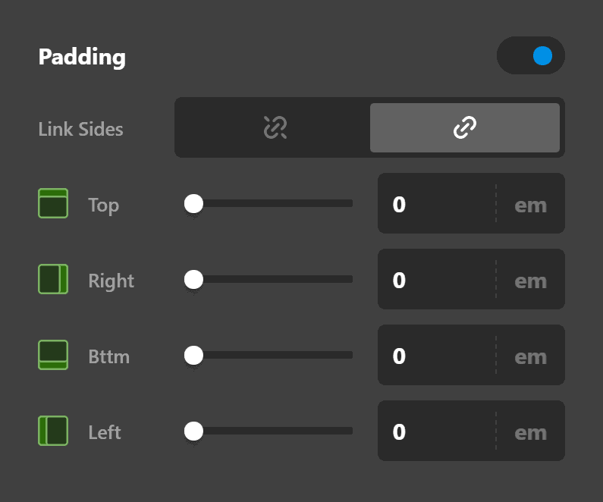Image resolution: width=603 pixels, height=502 pixels.
Task: Click the Right padding slider handle
Action: (194, 279)
